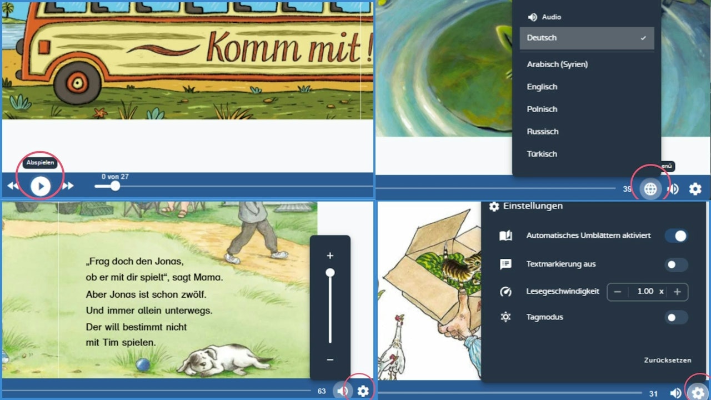The image size is (711, 400).
Task: Select Türkisch in the audio list
Action: click(542, 154)
